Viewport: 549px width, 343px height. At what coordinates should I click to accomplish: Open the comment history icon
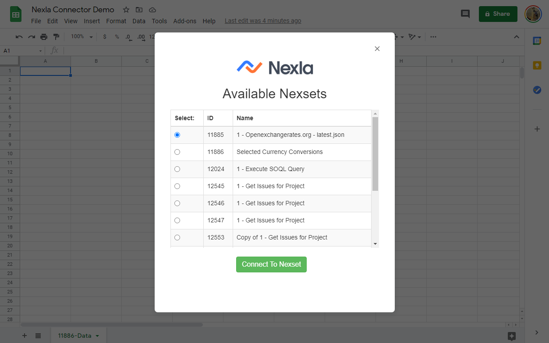pos(465,14)
